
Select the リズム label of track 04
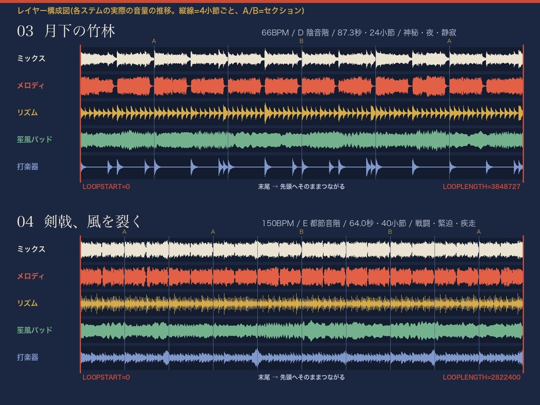tap(27, 303)
